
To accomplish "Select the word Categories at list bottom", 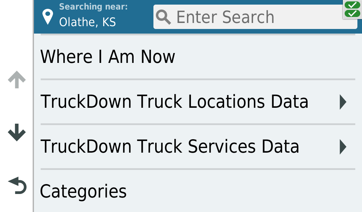I will (83, 192).
